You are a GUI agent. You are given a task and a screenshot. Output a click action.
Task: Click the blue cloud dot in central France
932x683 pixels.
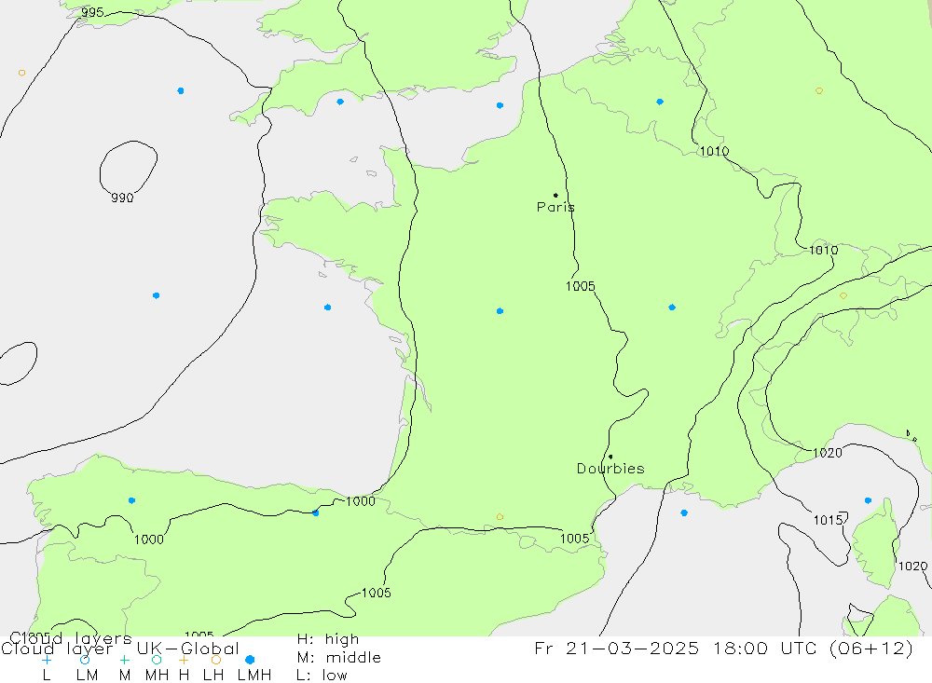point(500,311)
